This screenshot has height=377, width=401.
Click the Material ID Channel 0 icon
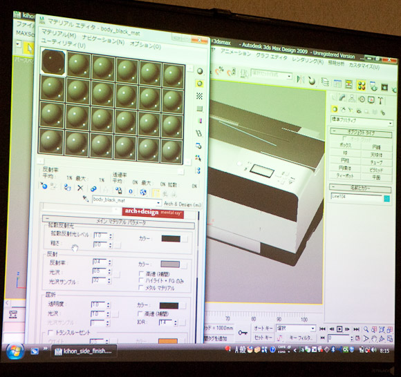(131, 191)
